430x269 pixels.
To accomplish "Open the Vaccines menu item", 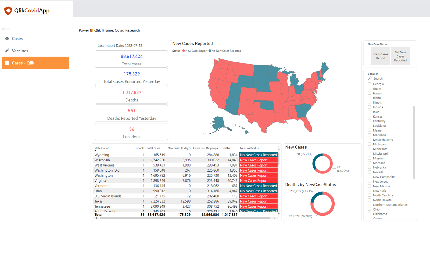I will point(20,51).
